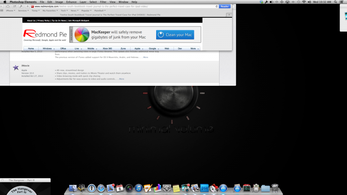Open the dark camera lens icon in Dock
347x195 pixels.
pos(129,188)
